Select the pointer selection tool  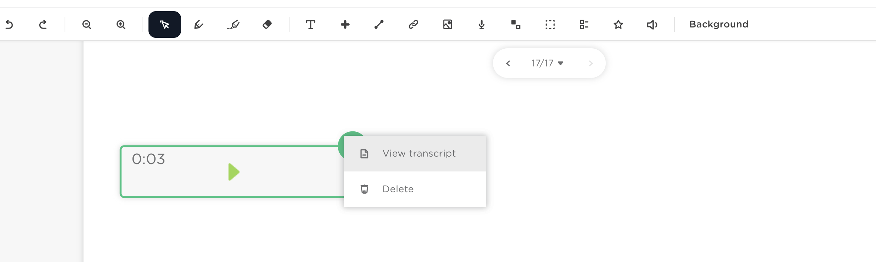click(x=165, y=24)
